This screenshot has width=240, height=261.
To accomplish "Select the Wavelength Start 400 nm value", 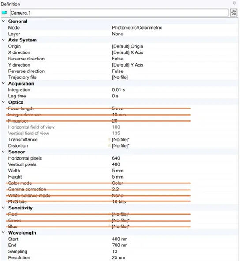I will (x=120, y=239).
